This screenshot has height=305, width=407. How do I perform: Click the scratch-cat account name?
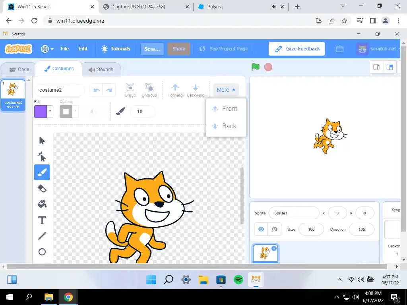(383, 49)
